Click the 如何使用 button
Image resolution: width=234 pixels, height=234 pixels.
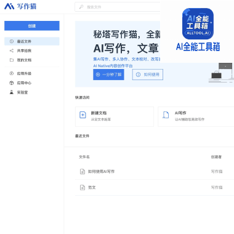pyautogui.click(x=148, y=75)
